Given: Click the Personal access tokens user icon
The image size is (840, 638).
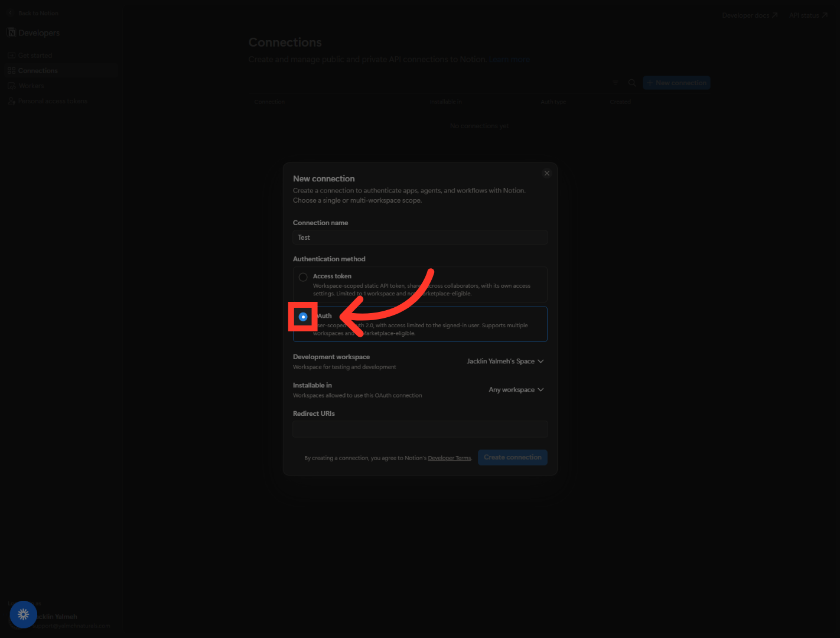Looking at the screenshot, I should click(x=11, y=102).
